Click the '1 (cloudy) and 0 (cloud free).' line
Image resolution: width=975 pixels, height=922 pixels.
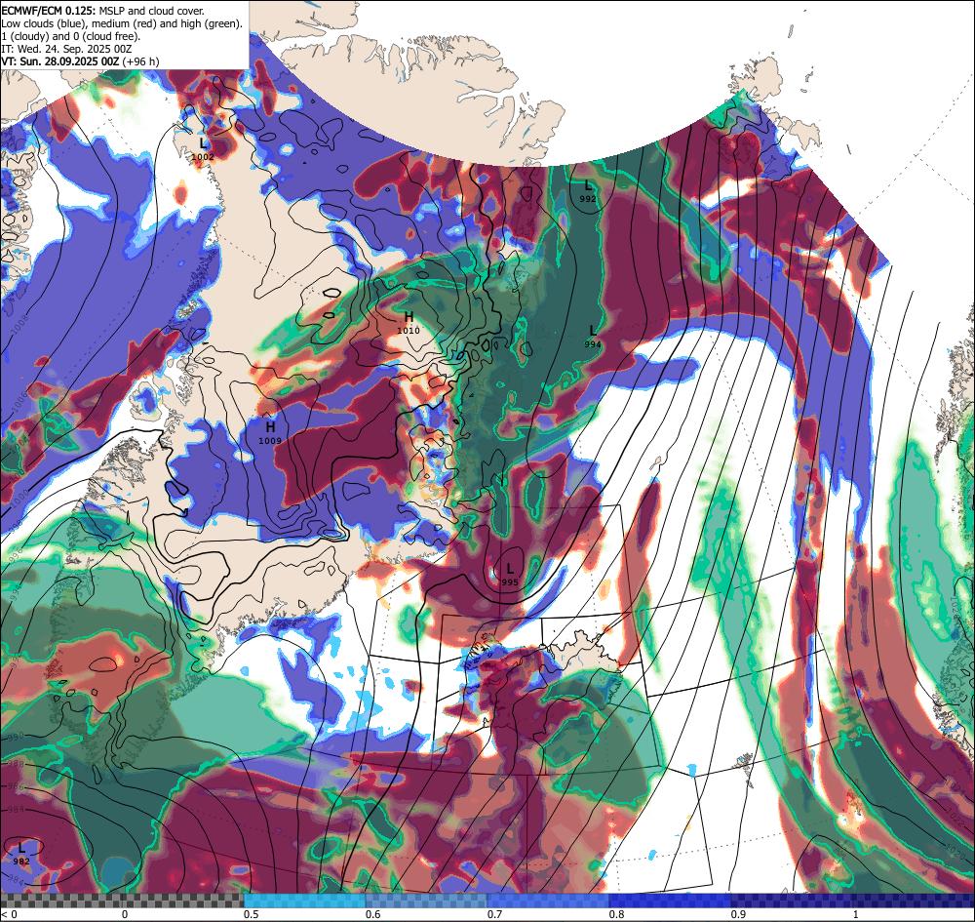71,36
